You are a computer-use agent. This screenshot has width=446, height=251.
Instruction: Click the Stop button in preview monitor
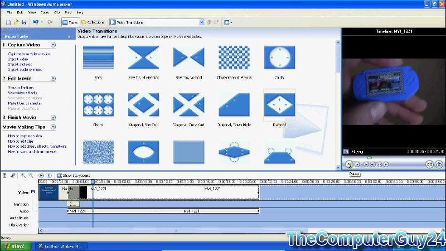357,165
